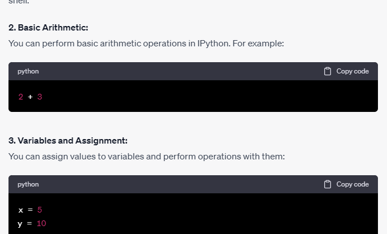
Task: Click the pink value 10 in the code
Action: click(41, 223)
